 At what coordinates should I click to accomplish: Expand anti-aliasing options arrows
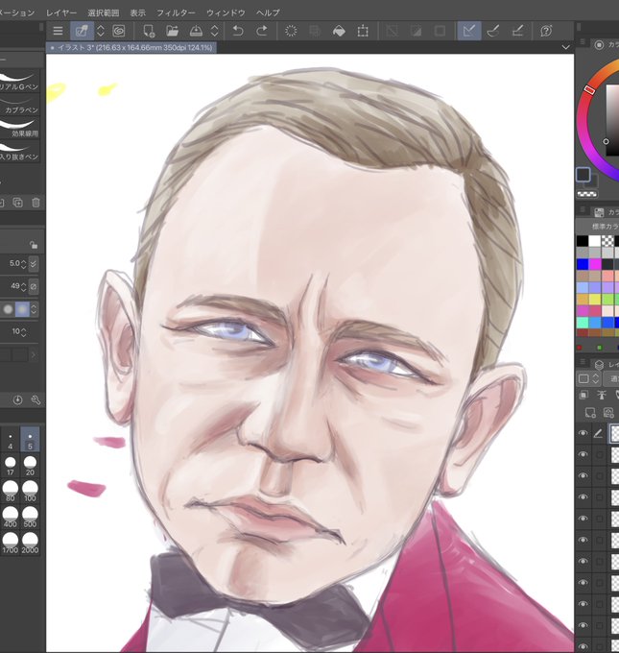click(x=34, y=309)
